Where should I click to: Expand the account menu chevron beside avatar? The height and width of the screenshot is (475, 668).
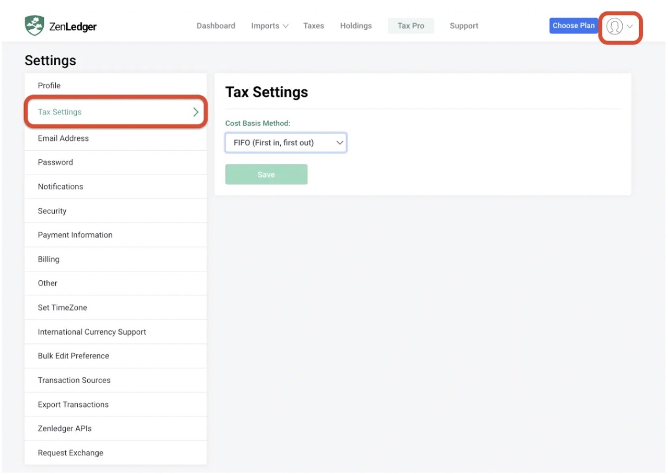[x=630, y=27]
